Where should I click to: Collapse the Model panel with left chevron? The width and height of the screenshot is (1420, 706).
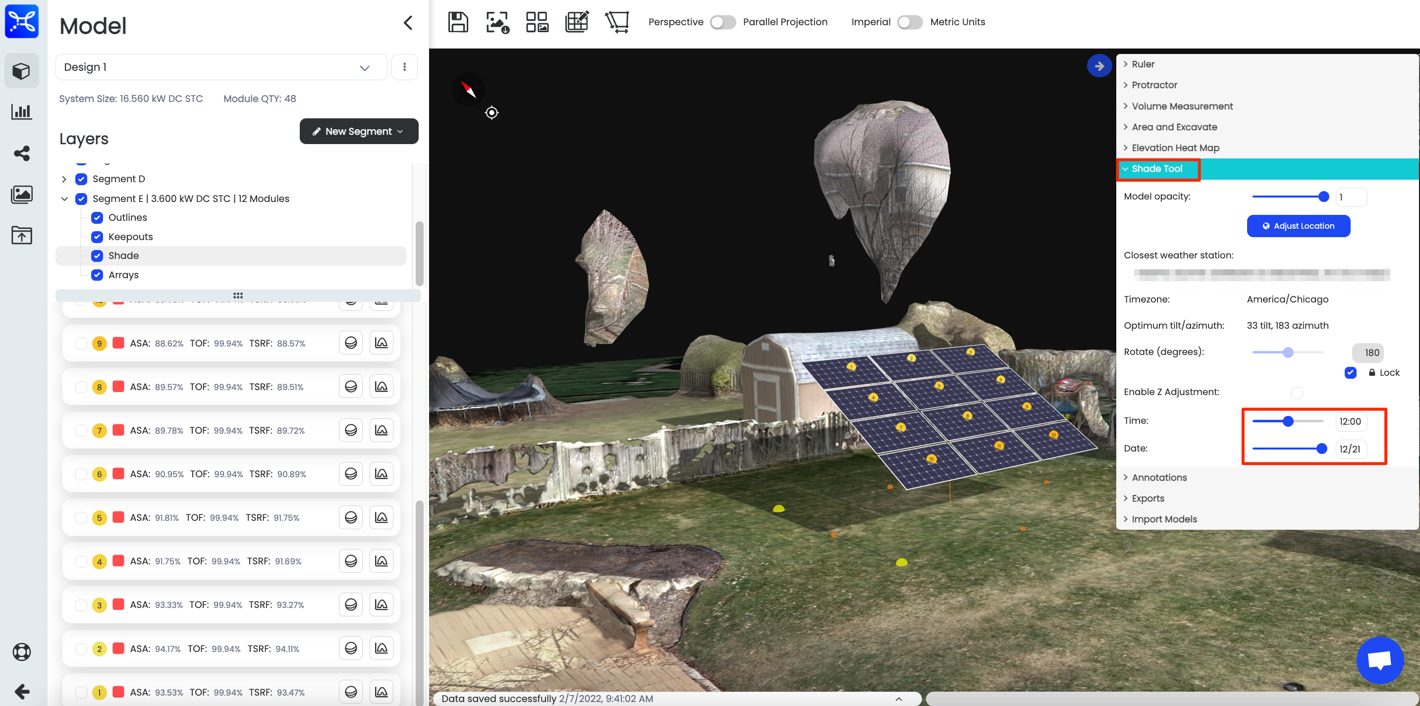(x=408, y=23)
